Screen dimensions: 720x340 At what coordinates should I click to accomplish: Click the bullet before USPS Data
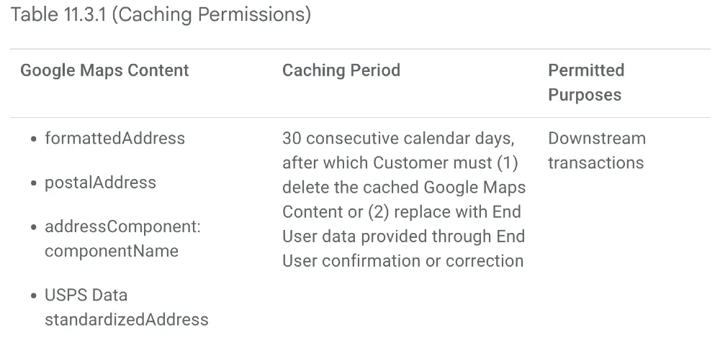pos(34,296)
